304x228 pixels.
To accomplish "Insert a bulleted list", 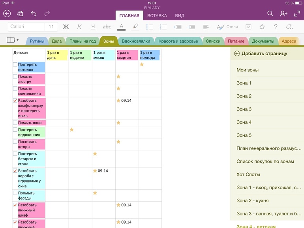I will tap(150, 27).
